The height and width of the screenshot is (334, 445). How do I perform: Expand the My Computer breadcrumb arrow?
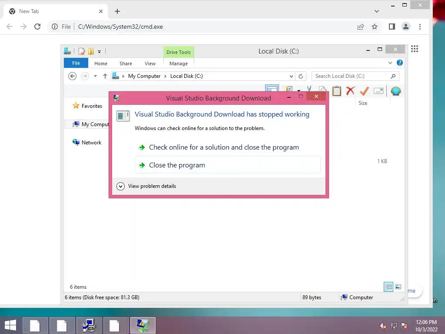click(166, 76)
